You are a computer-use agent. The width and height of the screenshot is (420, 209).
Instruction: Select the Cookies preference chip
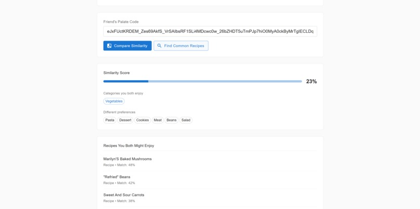point(142,120)
